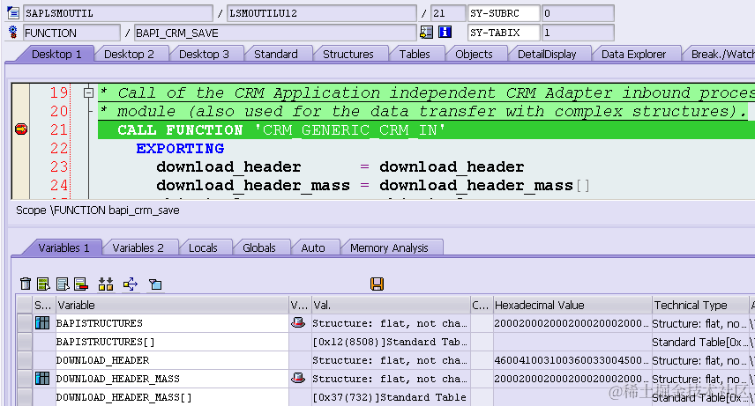Click the icon with two down arrows

click(106, 284)
